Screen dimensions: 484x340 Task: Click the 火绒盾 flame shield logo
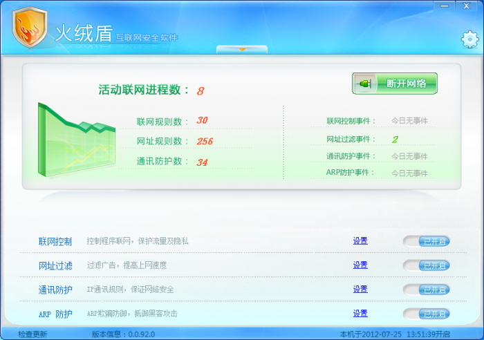(x=30, y=27)
